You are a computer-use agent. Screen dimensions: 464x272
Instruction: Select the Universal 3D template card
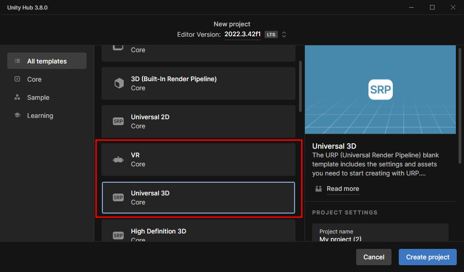[x=198, y=197]
